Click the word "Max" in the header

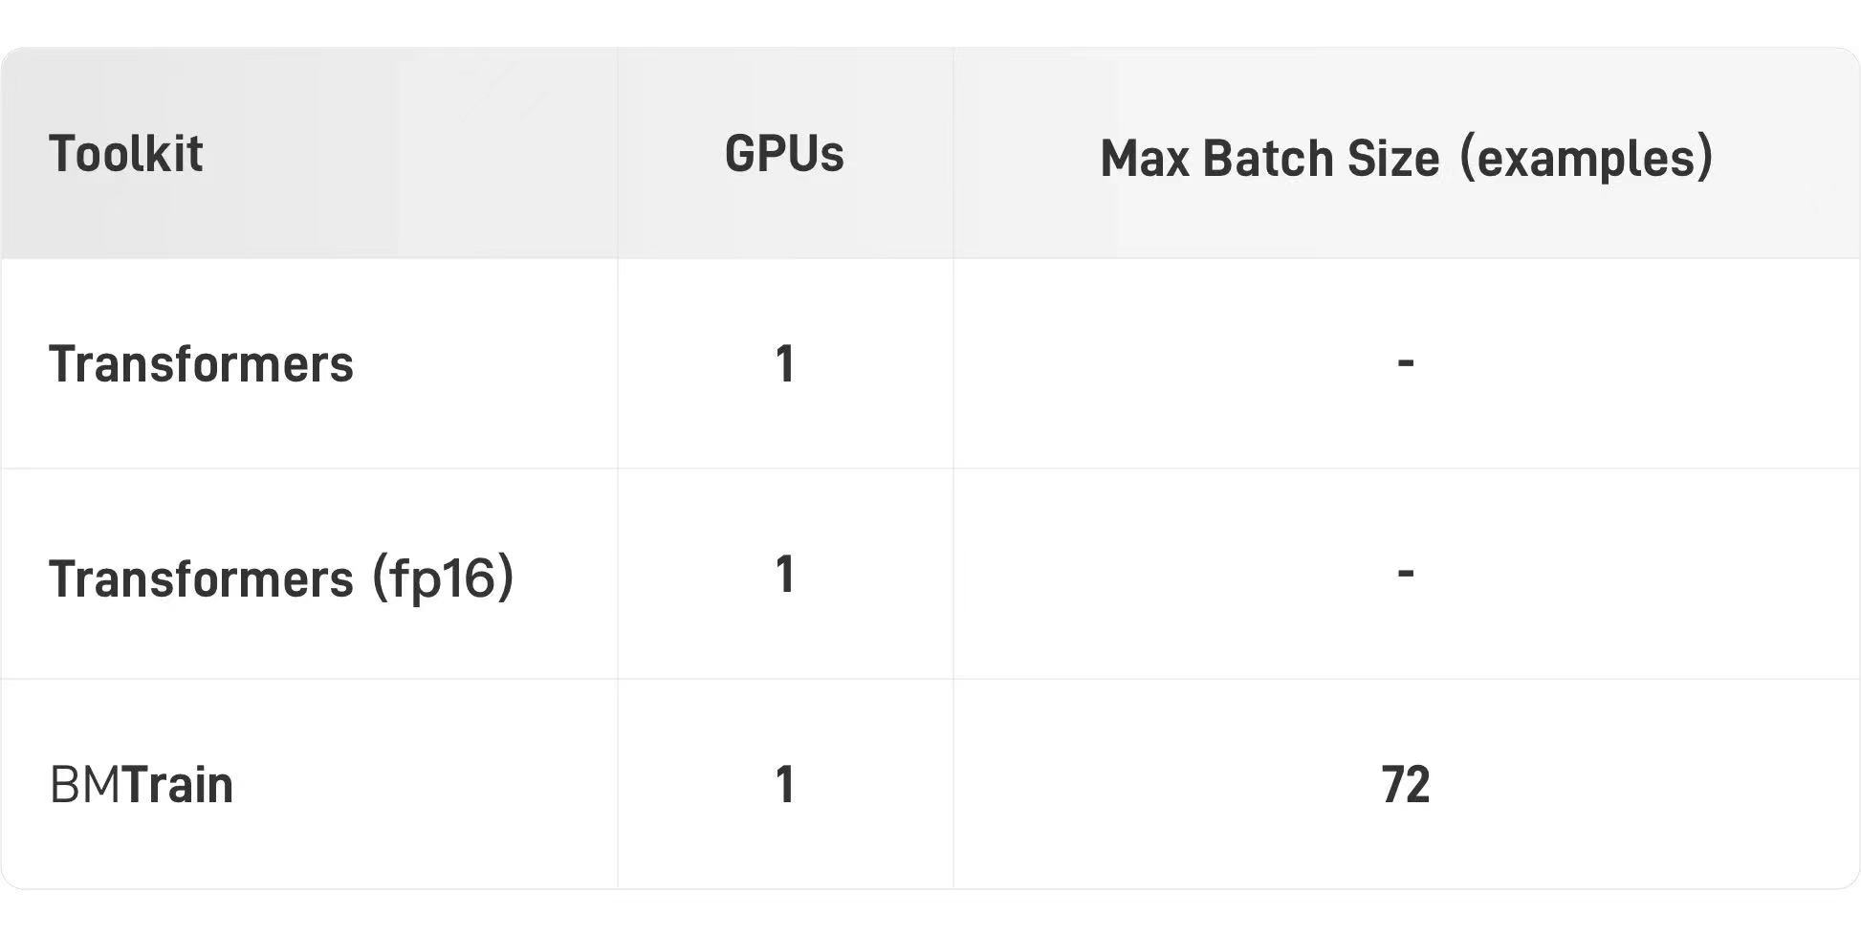pos(1145,158)
